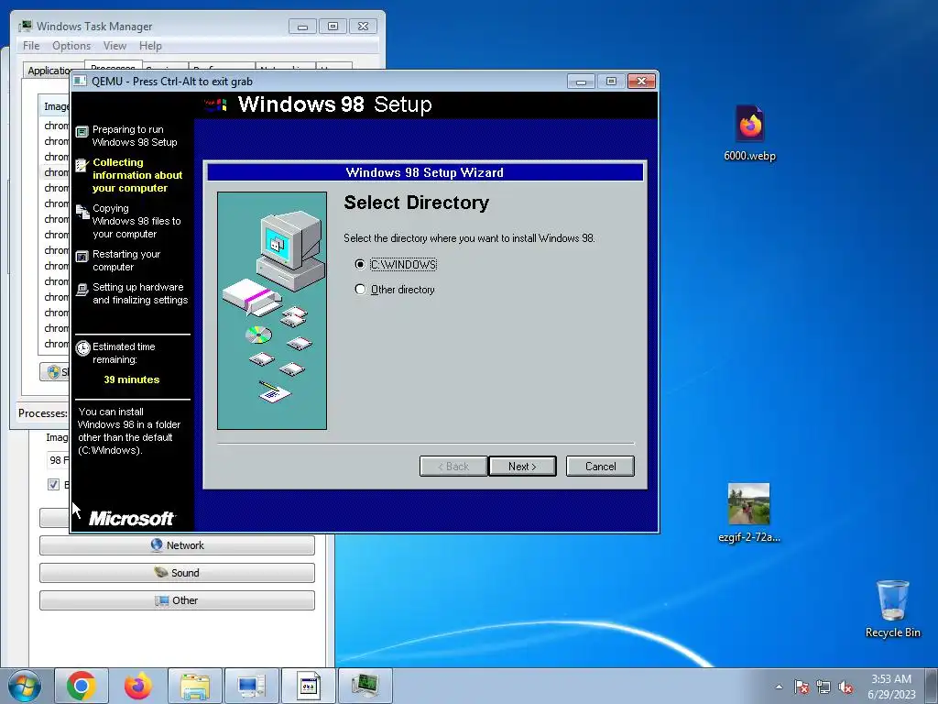Click the Estimated time remaining clock icon
The width and height of the screenshot is (938, 704).
click(x=82, y=348)
